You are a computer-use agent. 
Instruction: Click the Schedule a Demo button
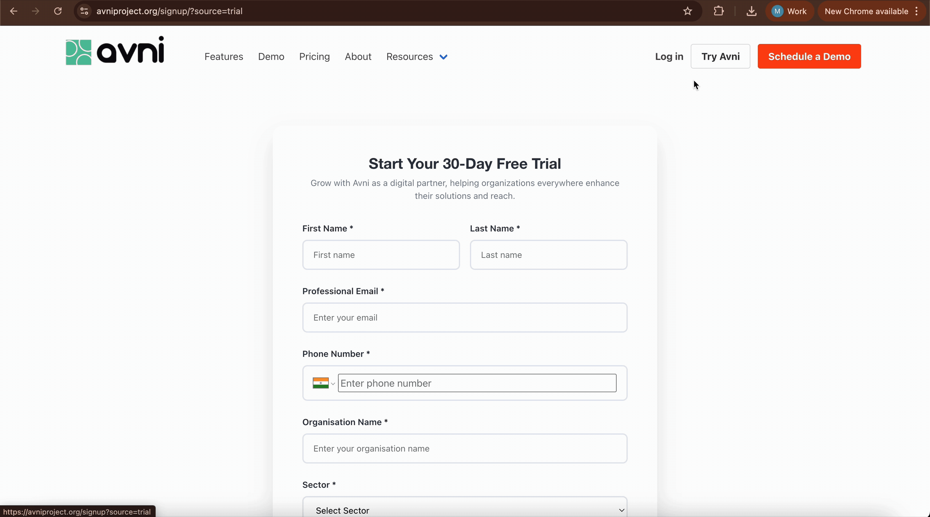(809, 56)
